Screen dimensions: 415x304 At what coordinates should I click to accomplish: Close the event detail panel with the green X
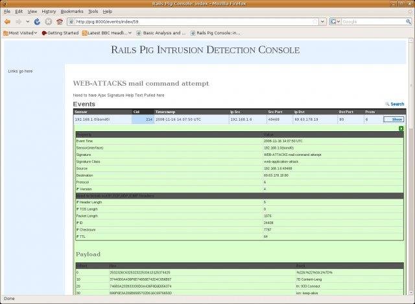(401, 128)
